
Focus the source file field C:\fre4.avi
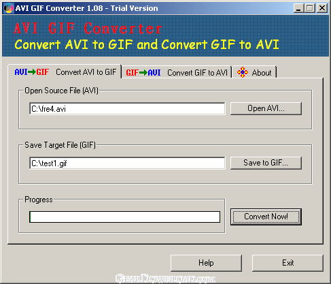(127, 109)
